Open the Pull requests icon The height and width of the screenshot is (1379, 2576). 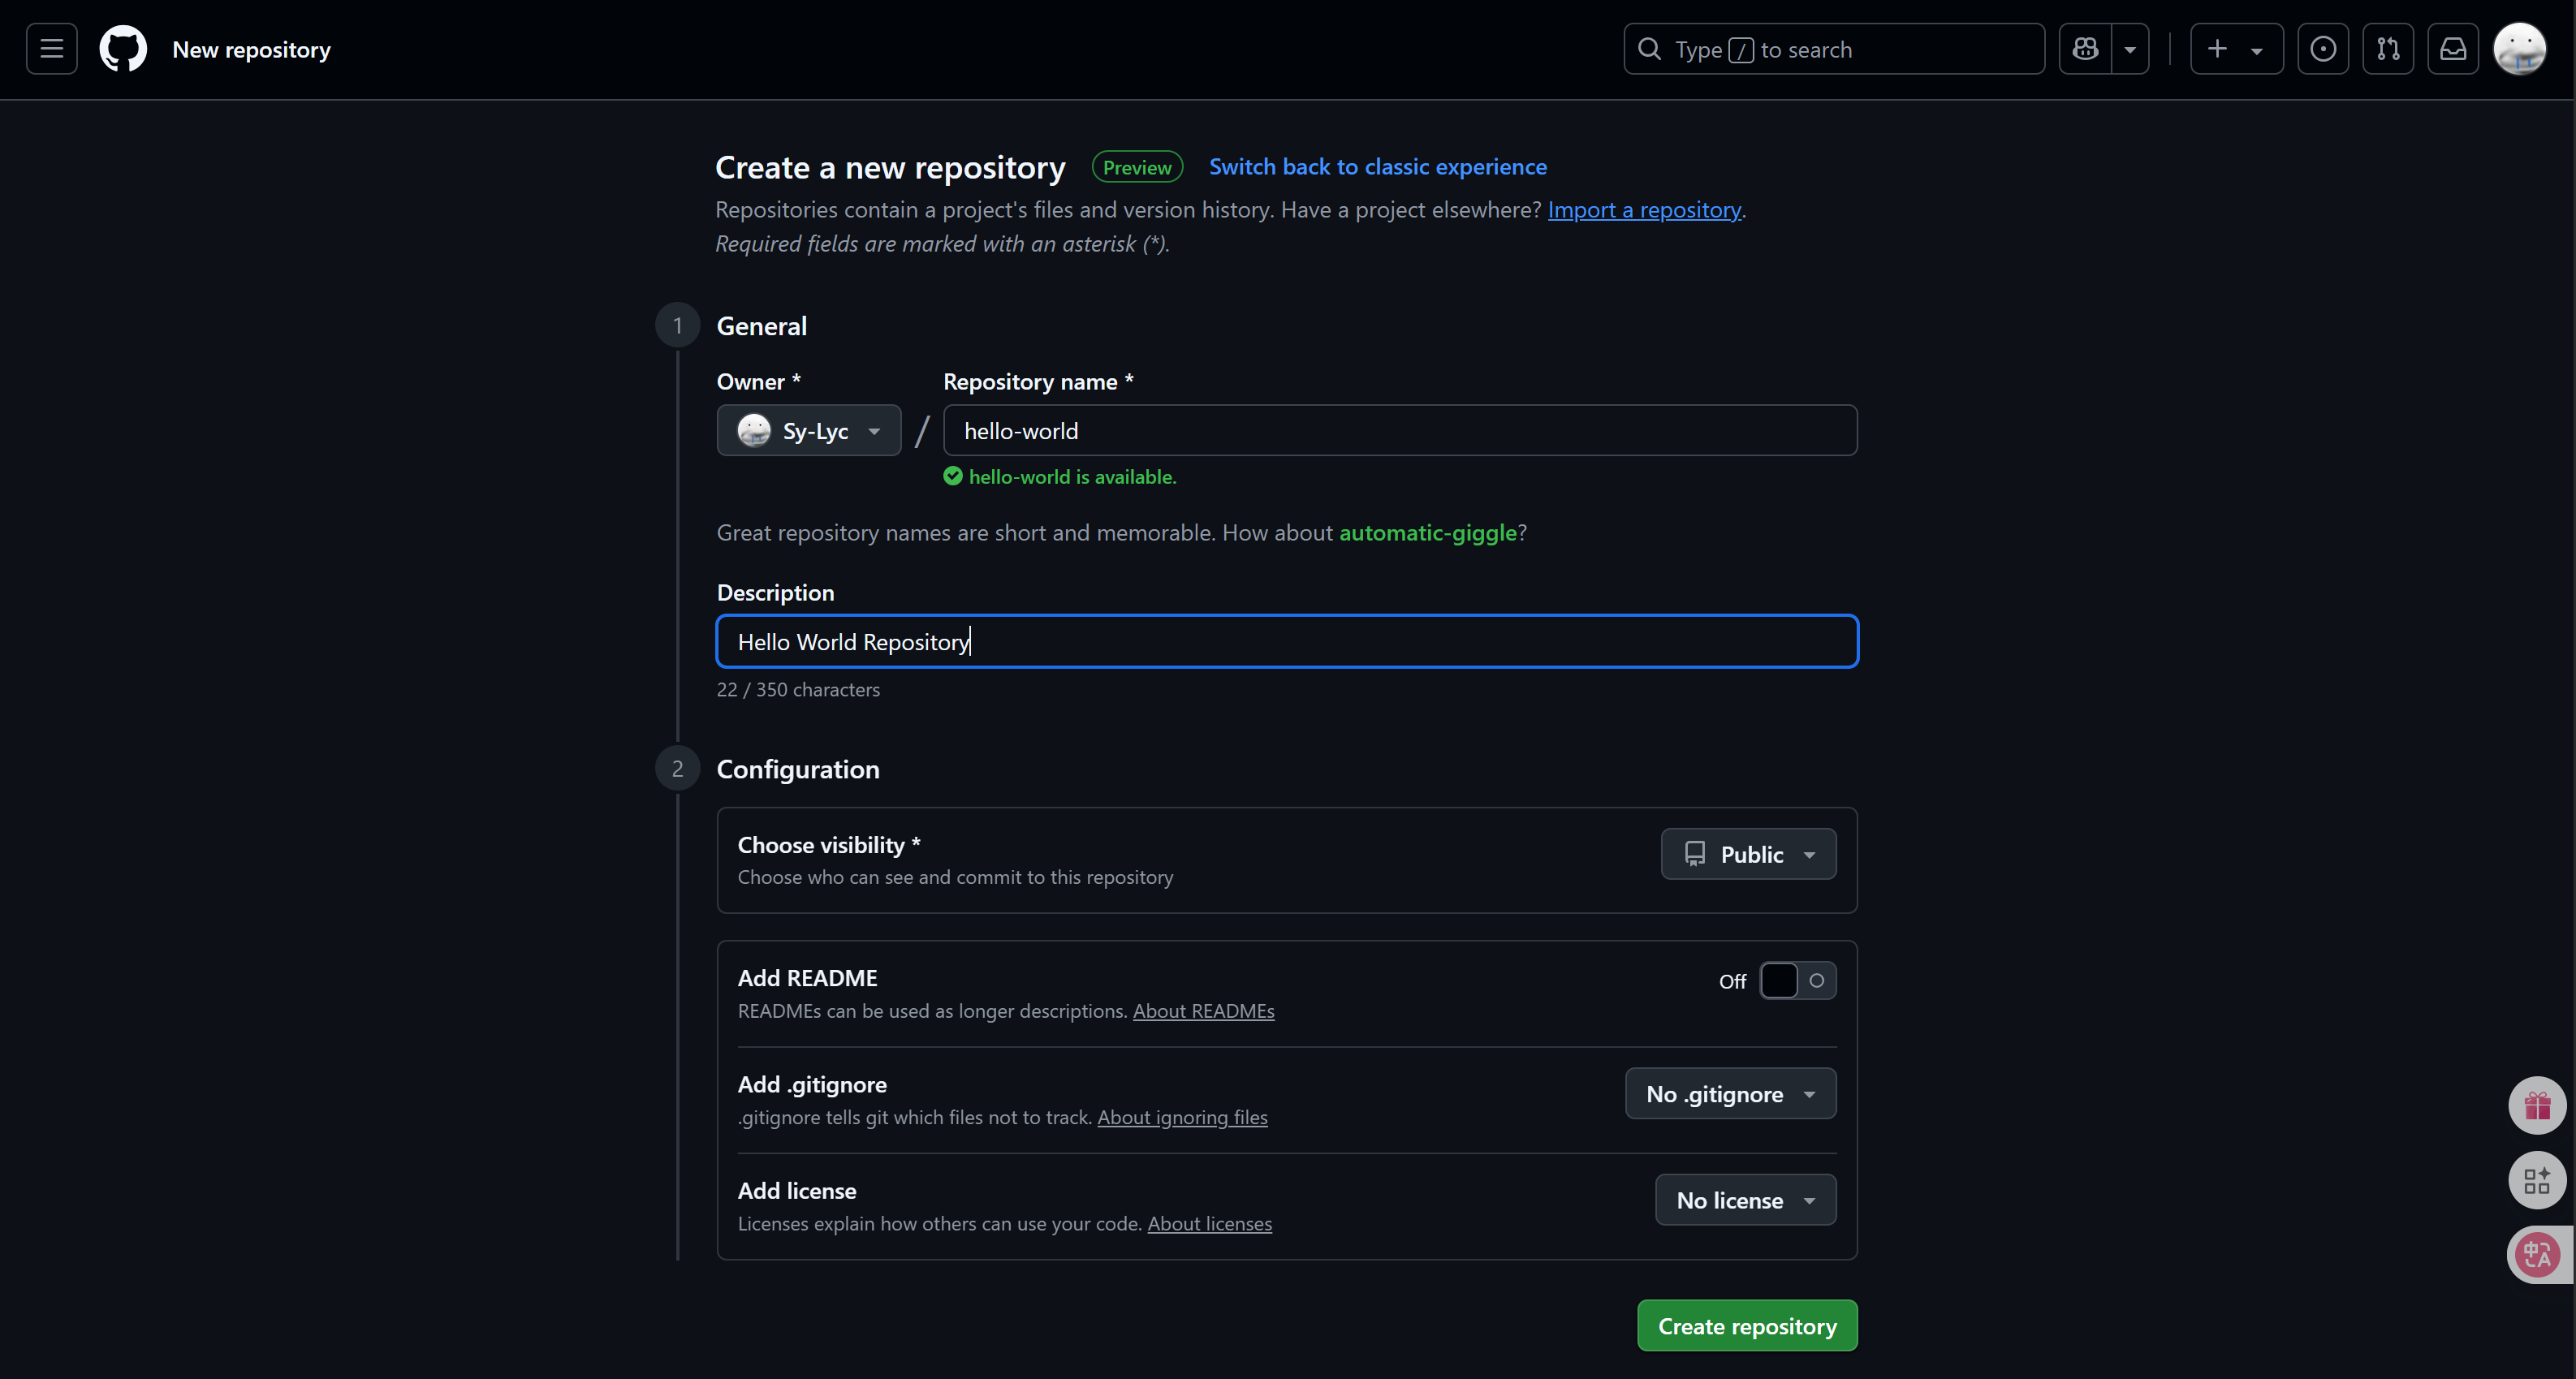click(x=2388, y=49)
